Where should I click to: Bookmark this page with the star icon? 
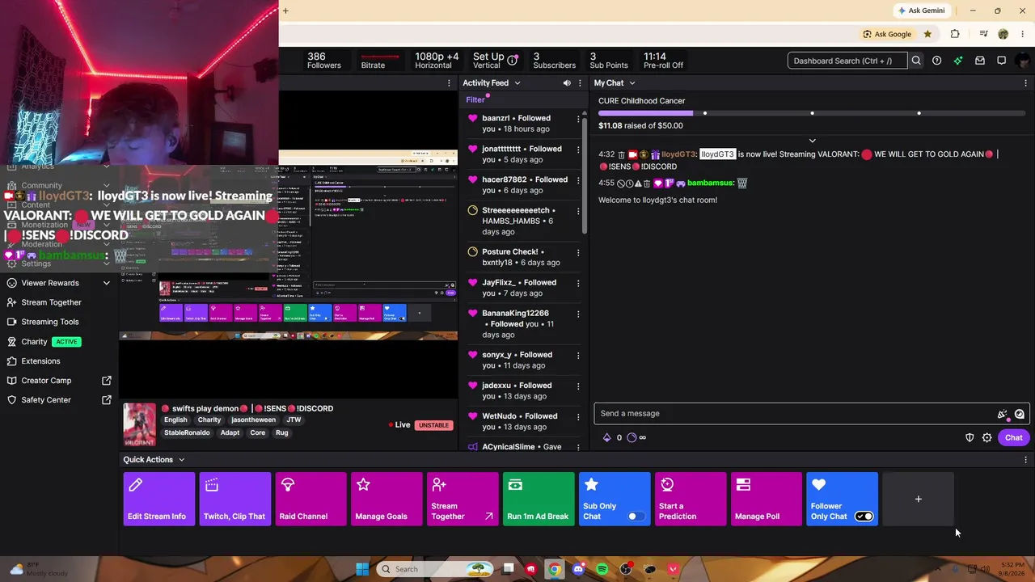tap(927, 34)
